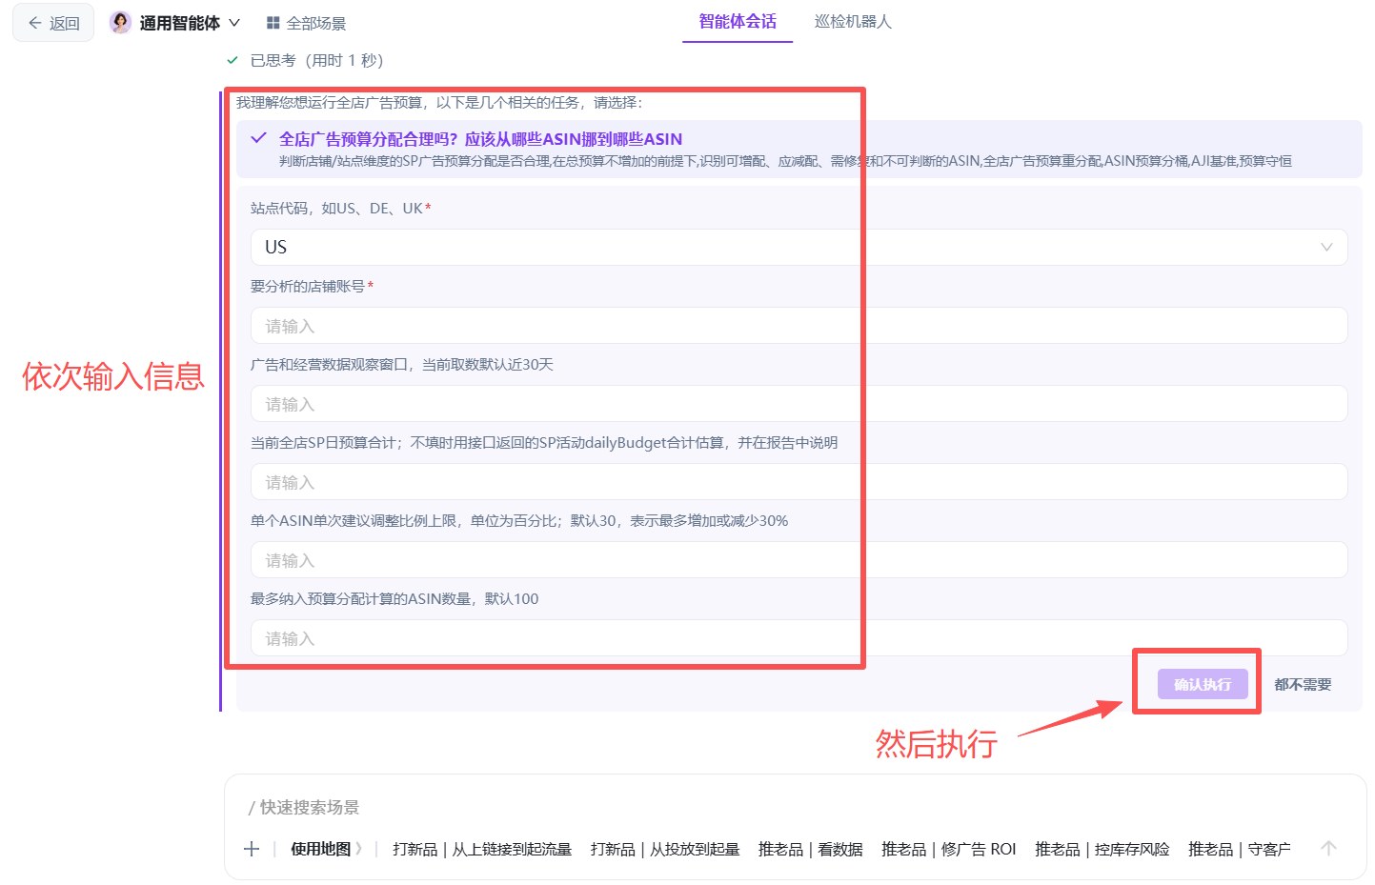Click the 确认执行 button
Image resolution: width=1375 pixels, height=885 pixels.
[x=1203, y=684]
